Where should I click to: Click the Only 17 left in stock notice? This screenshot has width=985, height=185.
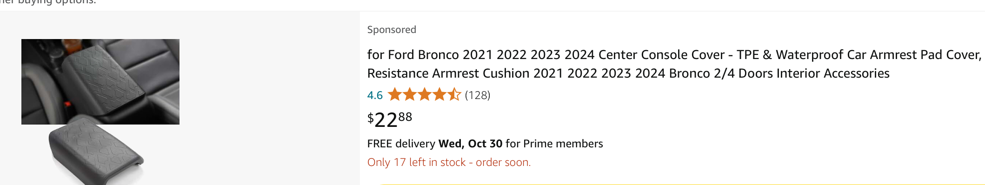tap(449, 162)
